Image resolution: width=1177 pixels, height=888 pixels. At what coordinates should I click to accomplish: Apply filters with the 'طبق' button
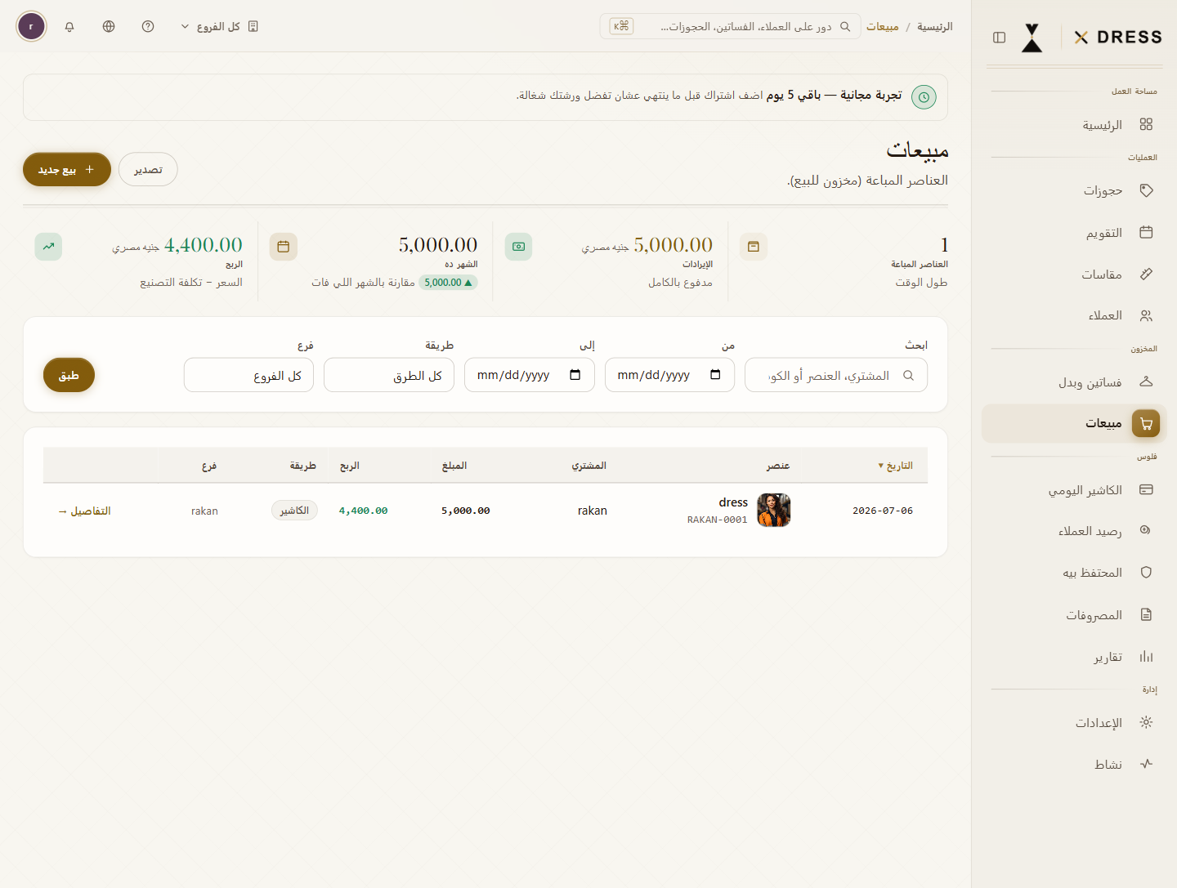coord(69,375)
